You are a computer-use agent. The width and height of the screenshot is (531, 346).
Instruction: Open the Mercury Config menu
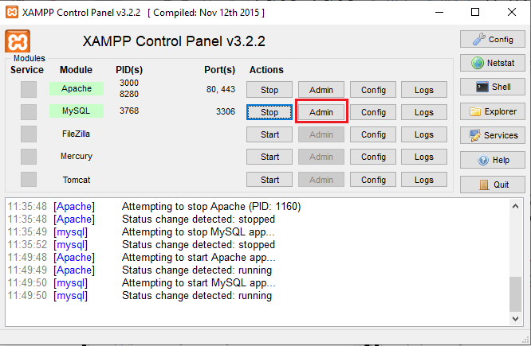(373, 157)
